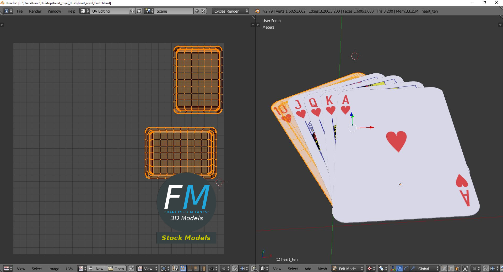
Task: Pin the image in the UV editor
Action: tap(132, 269)
